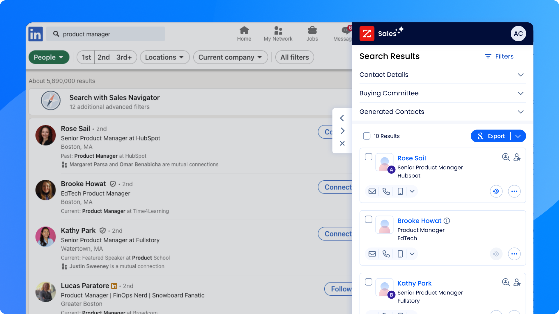Open Kathy Park's LinkedIn profile photo
The height and width of the screenshot is (314, 559).
click(x=45, y=237)
